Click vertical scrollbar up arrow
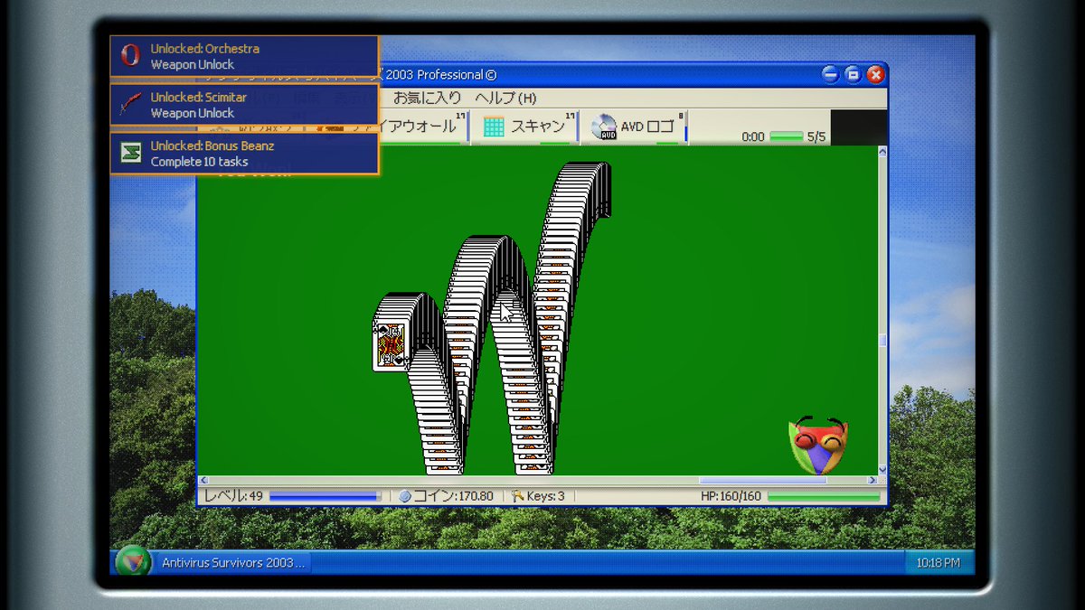The height and width of the screenshot is (610, 1085). [882, 151]
